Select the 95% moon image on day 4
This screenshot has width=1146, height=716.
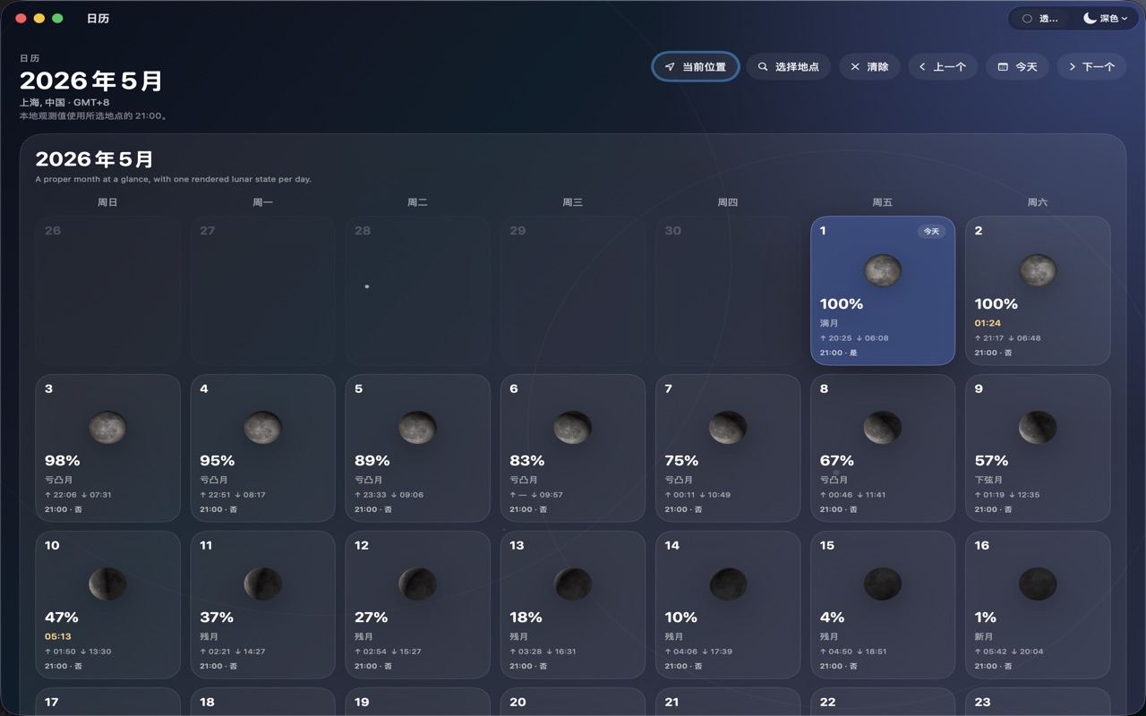pos(262,427)
